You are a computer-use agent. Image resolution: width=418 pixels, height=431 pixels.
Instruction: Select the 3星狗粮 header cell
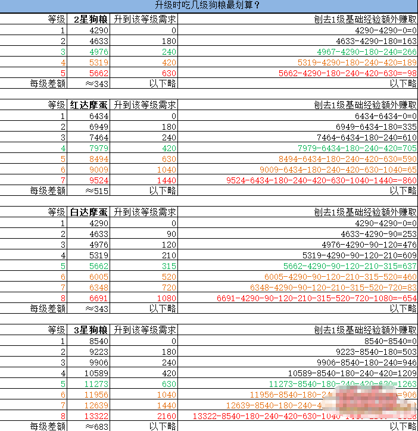coord(90,329)
